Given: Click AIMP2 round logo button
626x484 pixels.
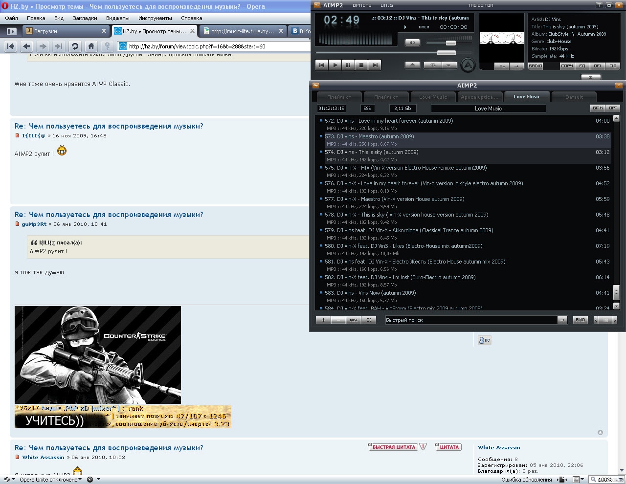Looking at the screenshot, I should [x=468, y=65].
